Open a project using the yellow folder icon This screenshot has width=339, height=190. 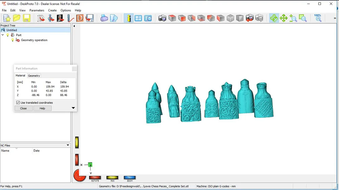pos(17,18)
